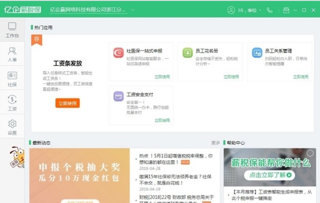Click the bee mascot assistant icon
Screen dimensions: 320x203
pyautogui.click(x=15, y=158)
